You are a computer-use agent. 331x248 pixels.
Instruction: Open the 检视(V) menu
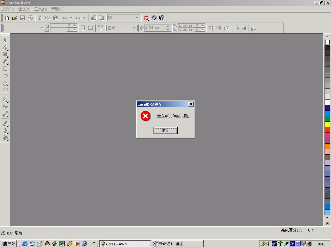[x=24, y=9]
